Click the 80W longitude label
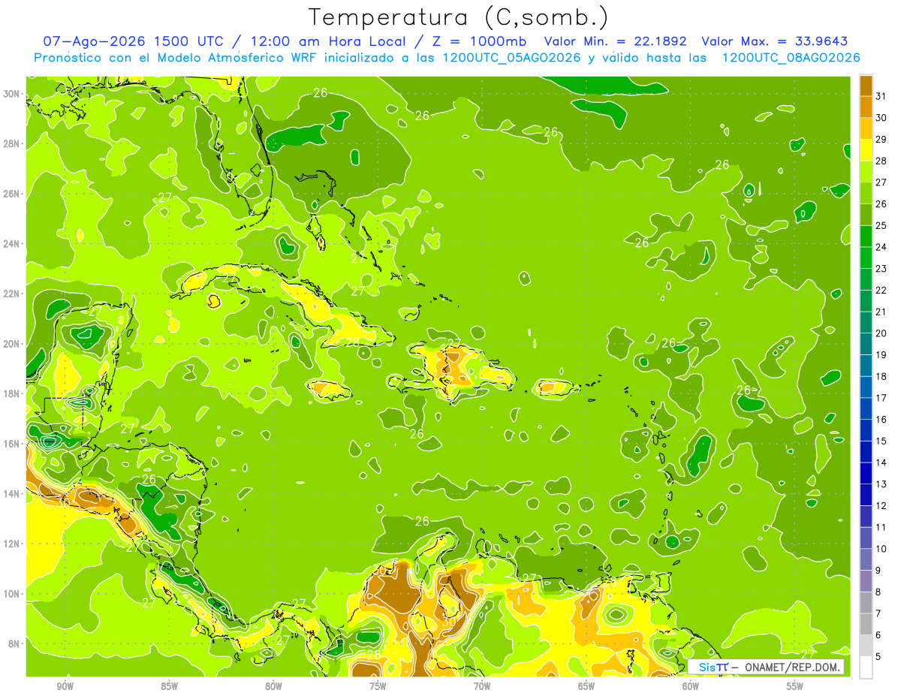 [273, 685]
